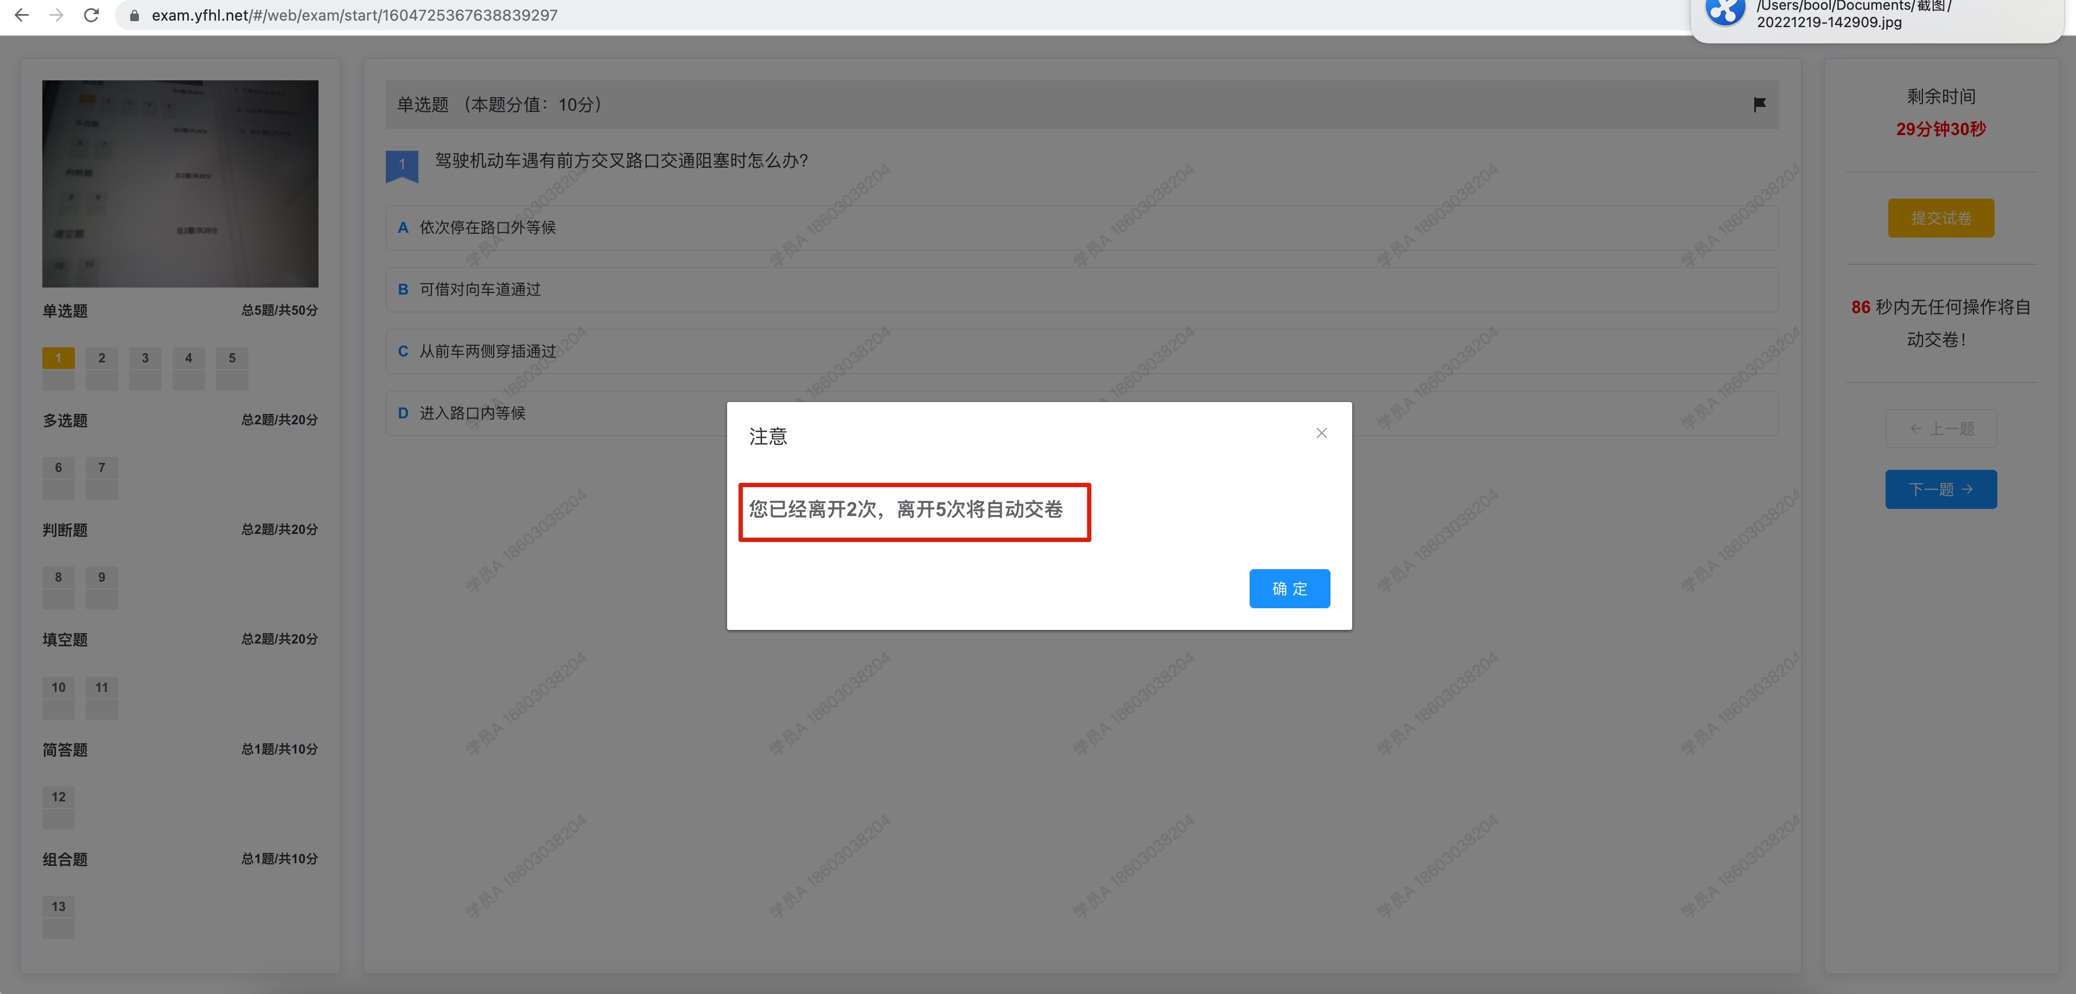The height and width of the screenshot is (994, 2076).
Task: Jump to question 1 in the navigator
Action: tap(58, 368)
